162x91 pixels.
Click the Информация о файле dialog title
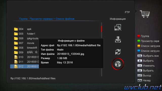coord(71,41)
